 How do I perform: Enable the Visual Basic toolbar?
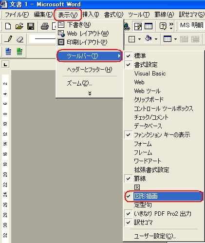[x=164, y=74]
